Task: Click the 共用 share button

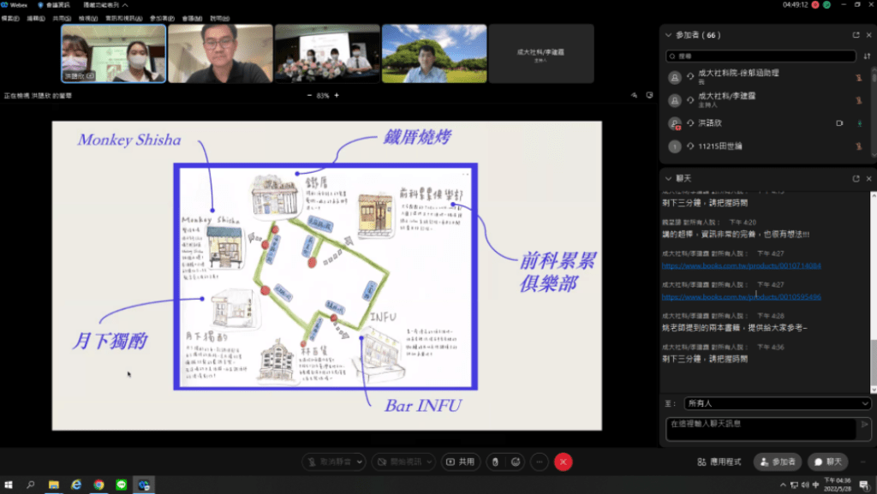Action: (461, 461)
